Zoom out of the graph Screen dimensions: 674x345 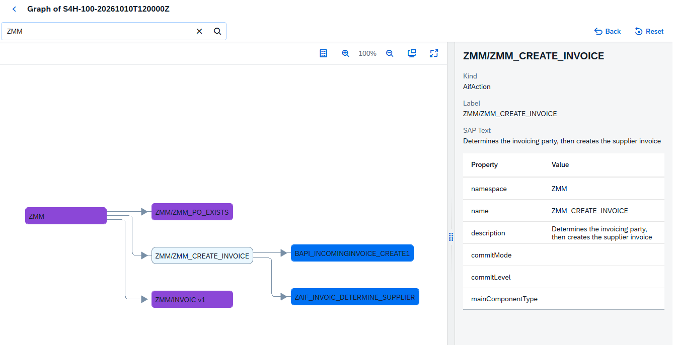(x=390, y=53)
